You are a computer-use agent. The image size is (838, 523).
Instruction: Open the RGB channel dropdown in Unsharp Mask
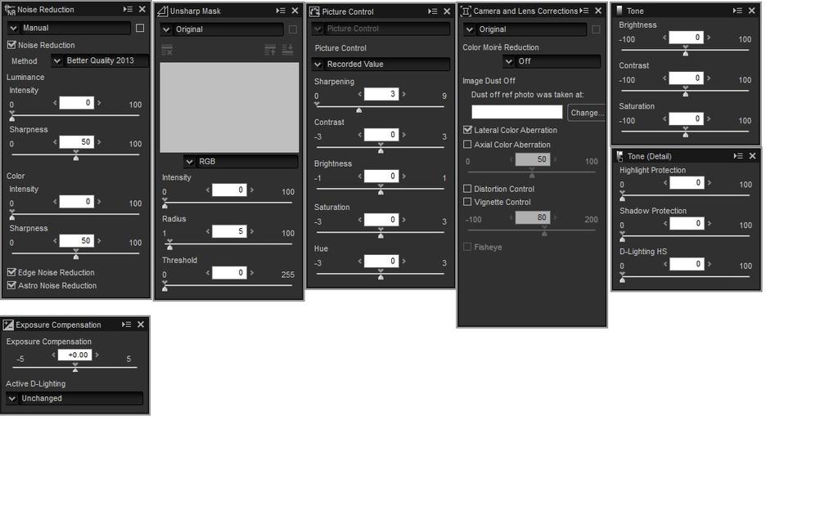[241, 162]
